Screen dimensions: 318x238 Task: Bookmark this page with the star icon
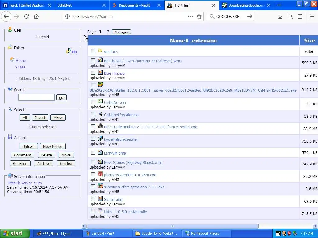coord(199,16)
